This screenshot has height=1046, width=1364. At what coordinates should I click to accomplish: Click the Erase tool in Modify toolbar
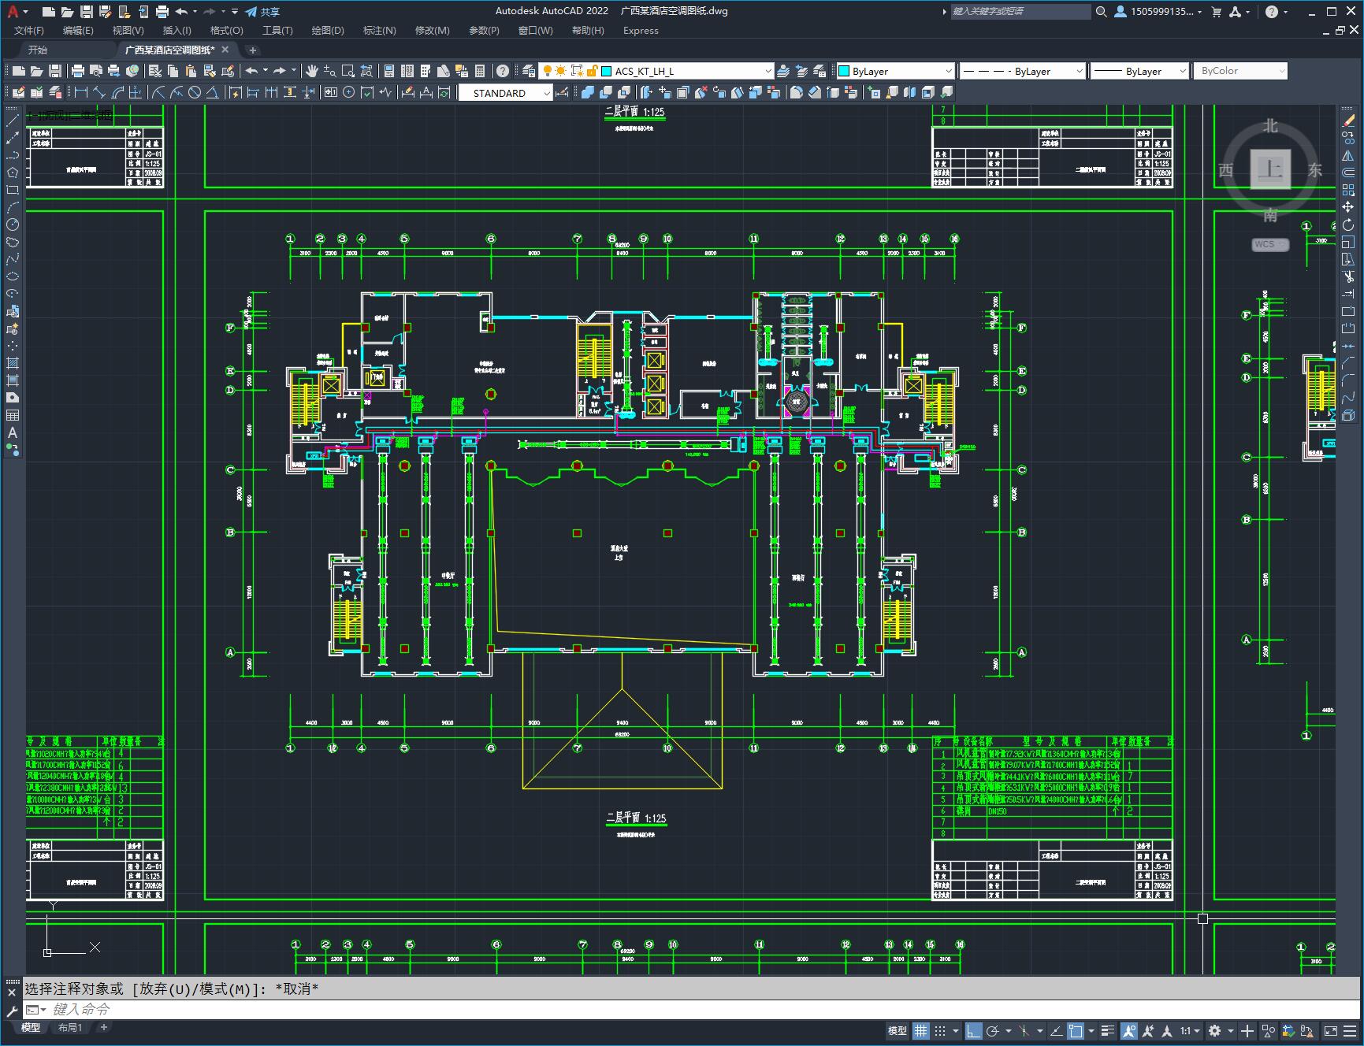1348,121
